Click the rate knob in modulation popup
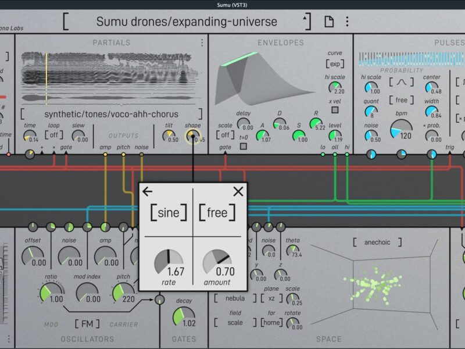465x349 pixels. click(168, 262)
